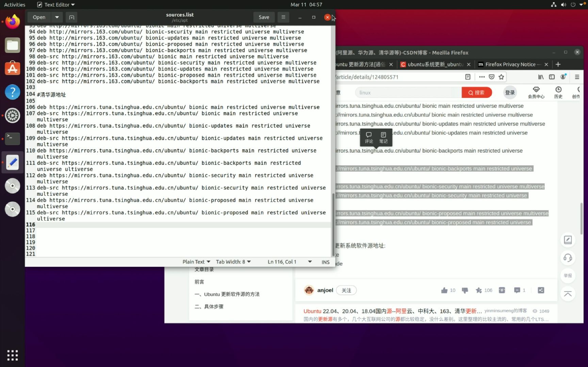Open Settings gear in the dock
This screenshot has width=588, height=367.
[13, 116]
